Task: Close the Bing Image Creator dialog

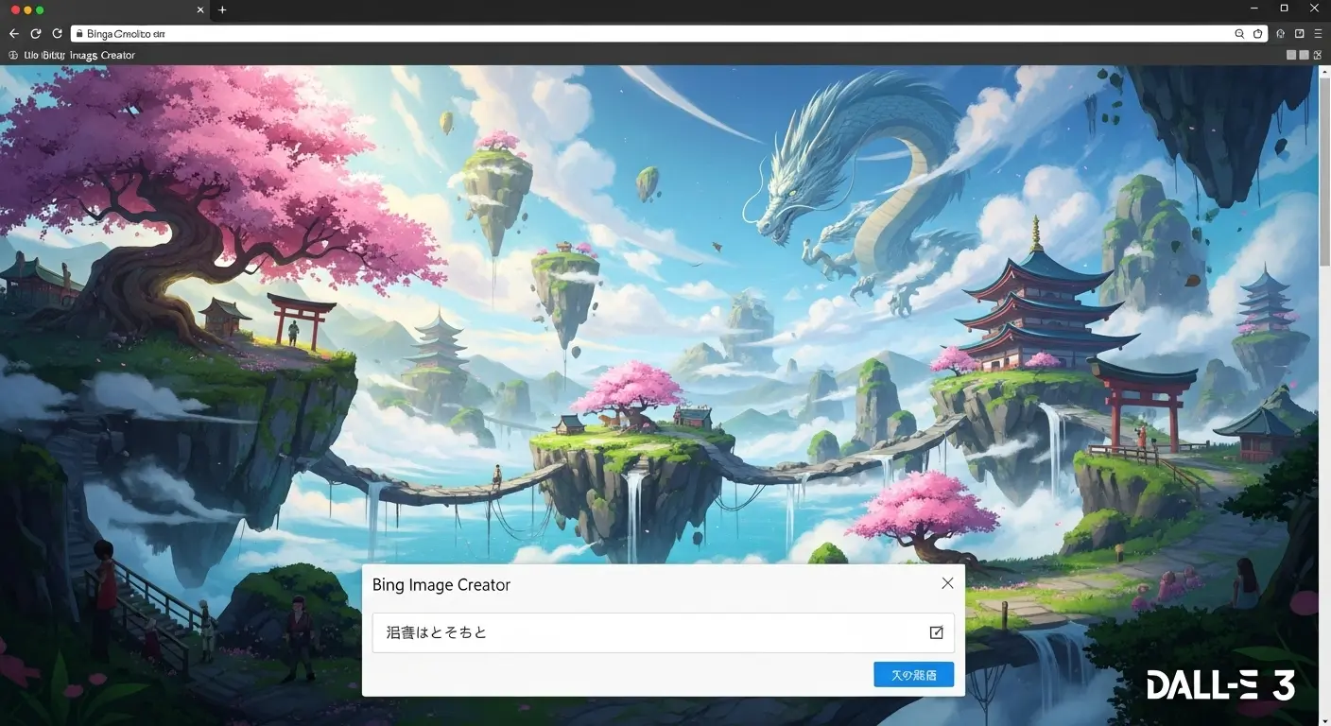Action: [x=947, y=583]
